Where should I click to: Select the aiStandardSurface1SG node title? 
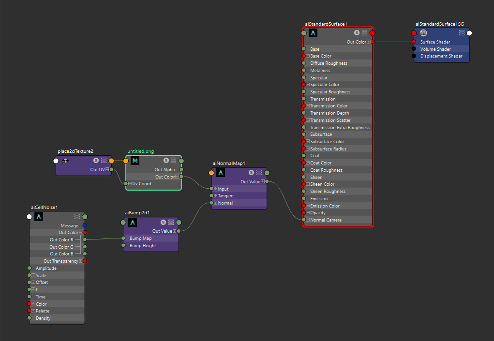(439, 24)
